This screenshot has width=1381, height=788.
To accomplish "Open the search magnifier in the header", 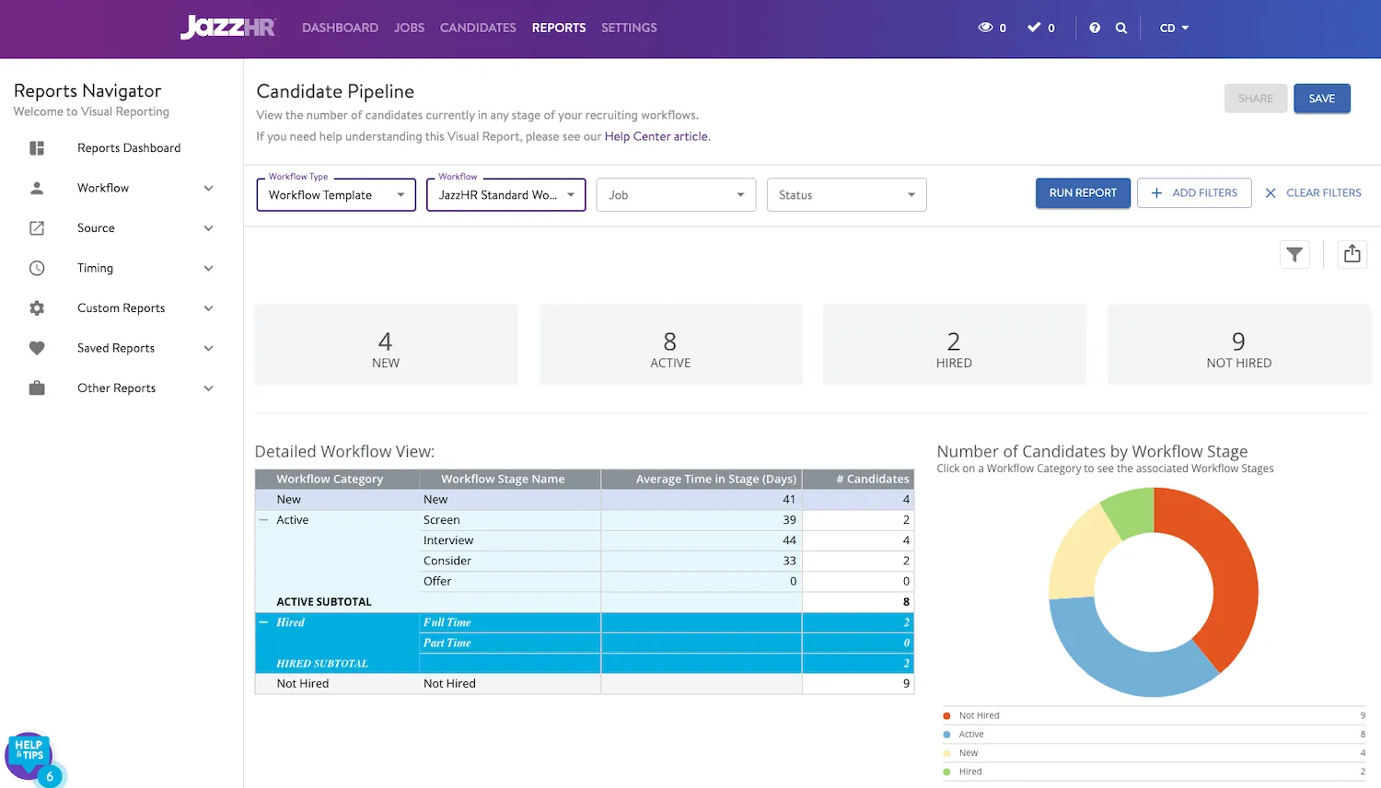I will point(1120,28).
